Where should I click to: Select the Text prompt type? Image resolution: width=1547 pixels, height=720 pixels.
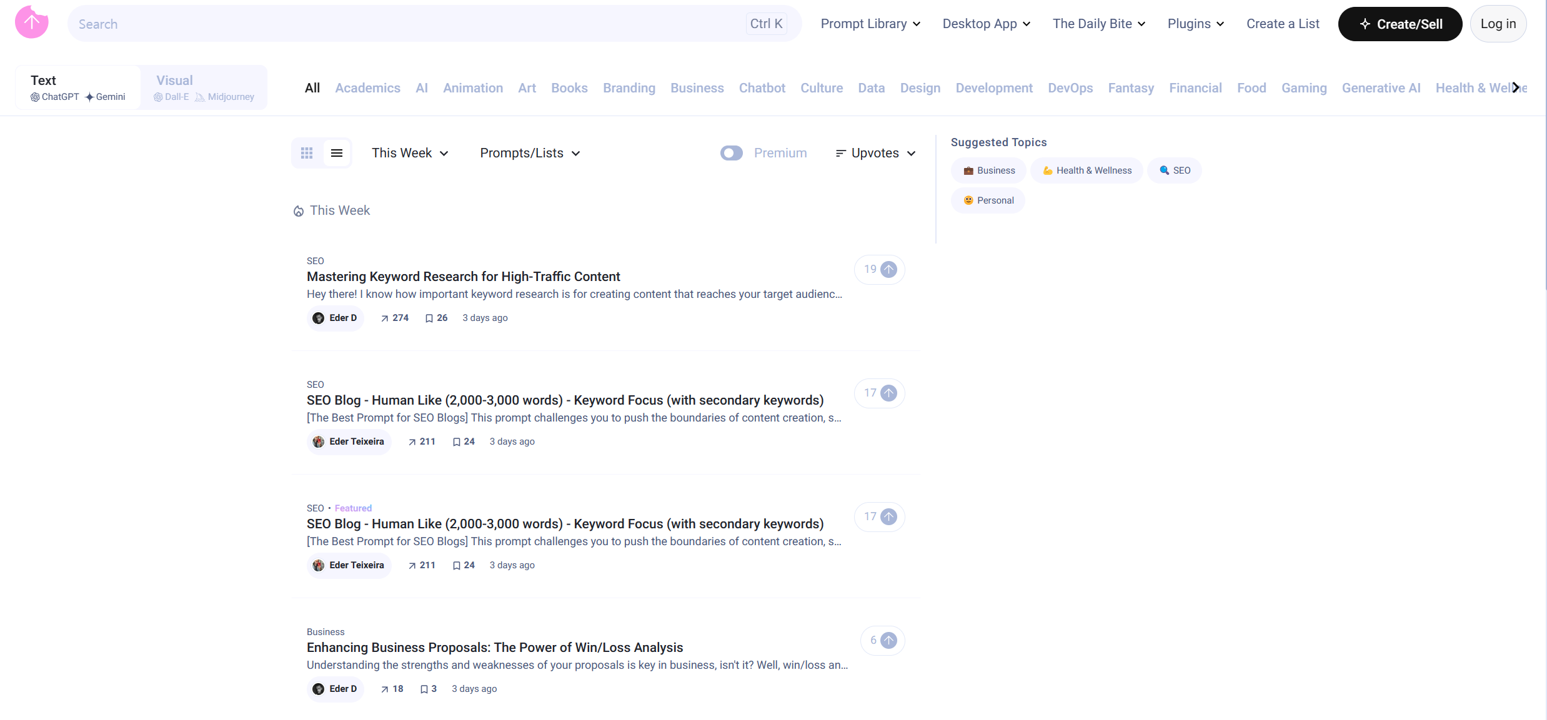[78, 87]
